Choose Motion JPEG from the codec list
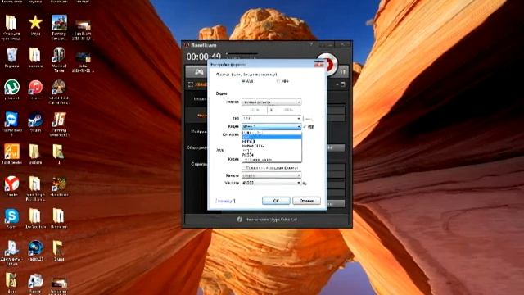Screen dimensions: 524x295 click(271, 146)
